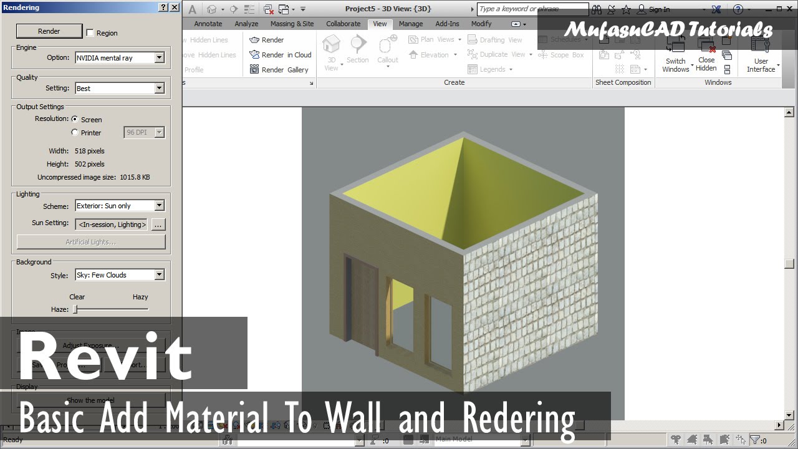Click Sign In

tap(659, 9)
